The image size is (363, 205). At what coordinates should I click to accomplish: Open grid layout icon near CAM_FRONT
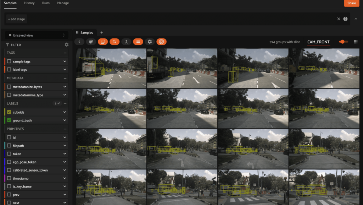click(x=356, y=42)
